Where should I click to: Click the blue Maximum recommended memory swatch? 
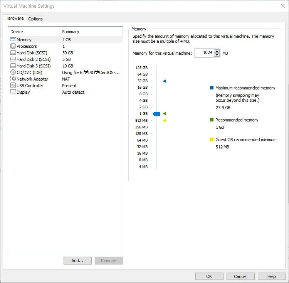pyautogui.click(x=212, y=88)
